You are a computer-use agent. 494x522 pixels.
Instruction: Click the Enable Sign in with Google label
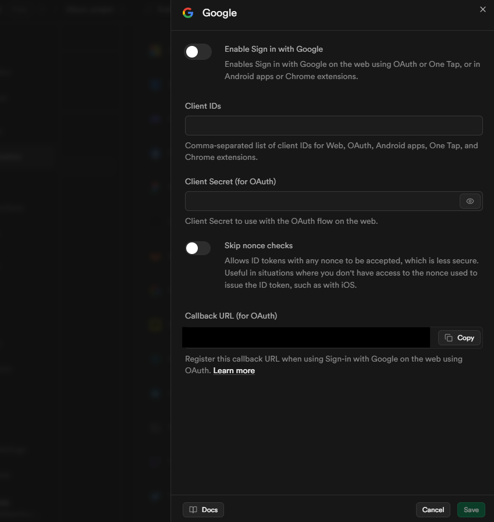273,49
